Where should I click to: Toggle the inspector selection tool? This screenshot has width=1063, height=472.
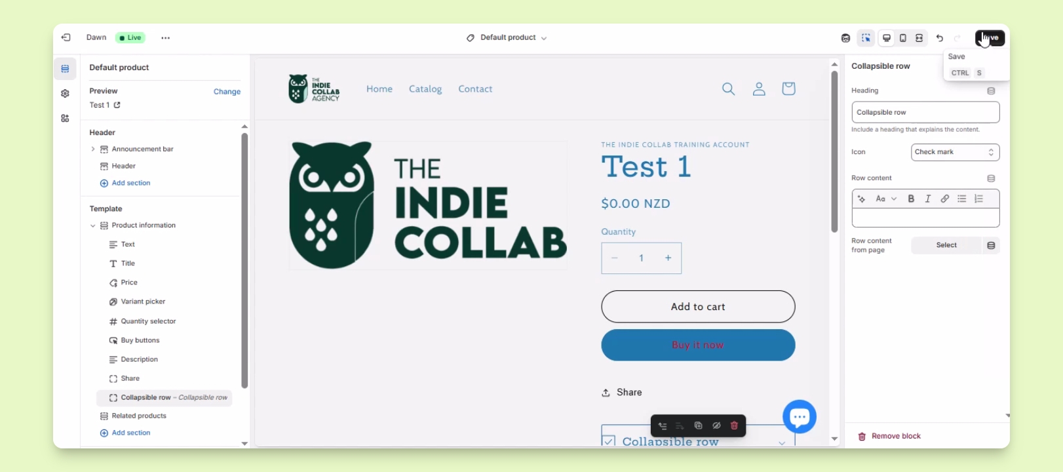(x=866, y=38)
